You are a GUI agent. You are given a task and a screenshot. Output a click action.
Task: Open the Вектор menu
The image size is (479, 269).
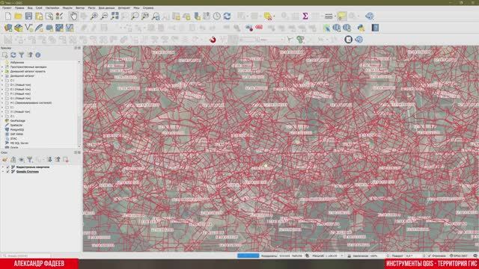[x=80, y=7]
